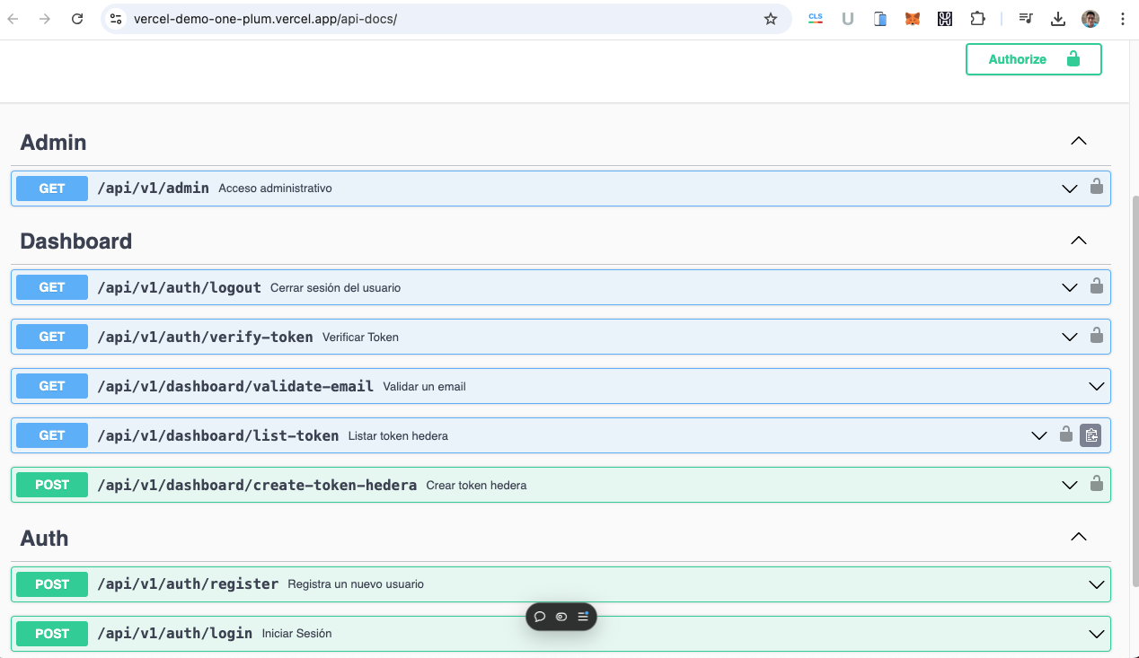This screenshot has height=658, width=1139.
Task: Click the lock icon on list-token row
Action: [x=1066, y=434]
